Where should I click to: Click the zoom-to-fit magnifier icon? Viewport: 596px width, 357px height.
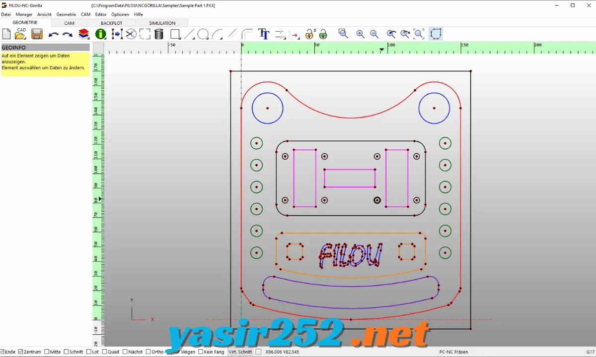pyautogui.click(x=419, y=34)
